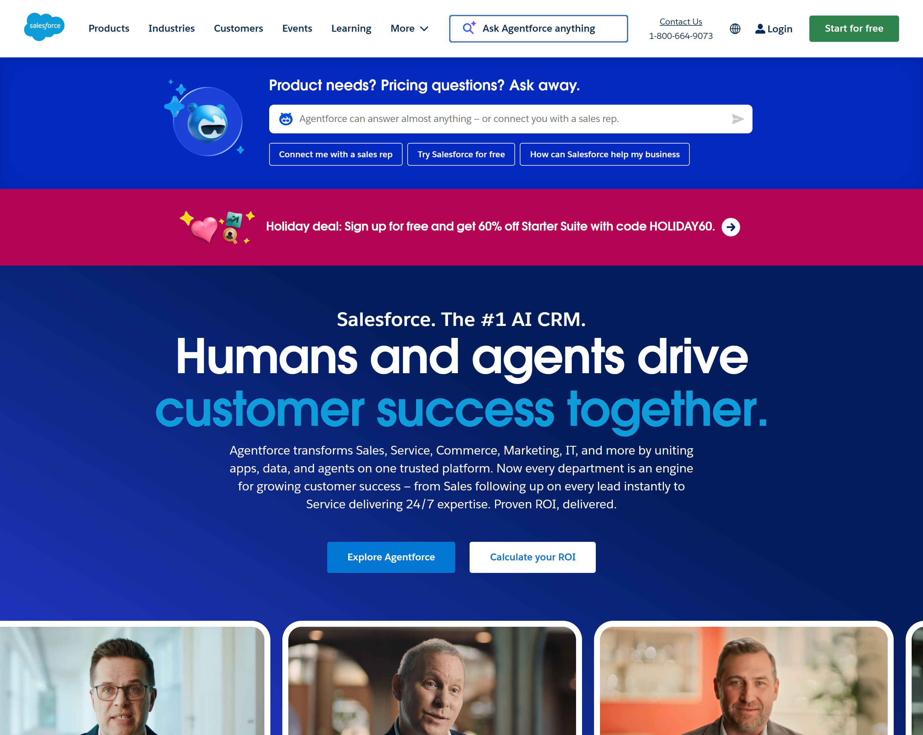Viewport: 923px width, 735px height.
Task: Click Explore Agentforce button
Action: click(x=391, y=557)
